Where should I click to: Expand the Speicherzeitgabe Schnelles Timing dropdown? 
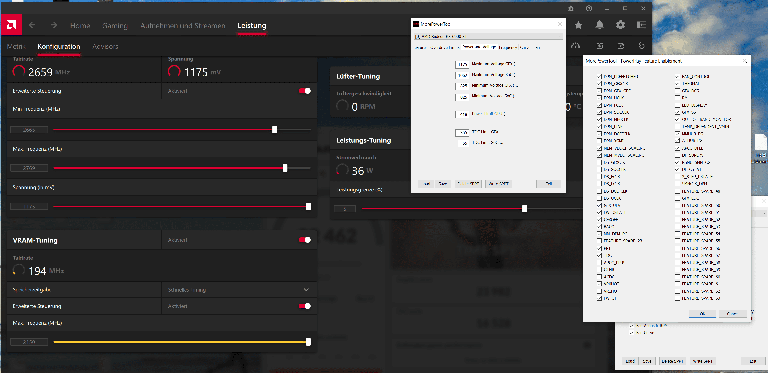pyautogui.click(x=306, y=290)
